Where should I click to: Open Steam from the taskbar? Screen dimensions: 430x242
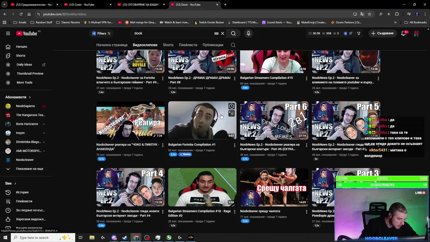tap(125, 238)
